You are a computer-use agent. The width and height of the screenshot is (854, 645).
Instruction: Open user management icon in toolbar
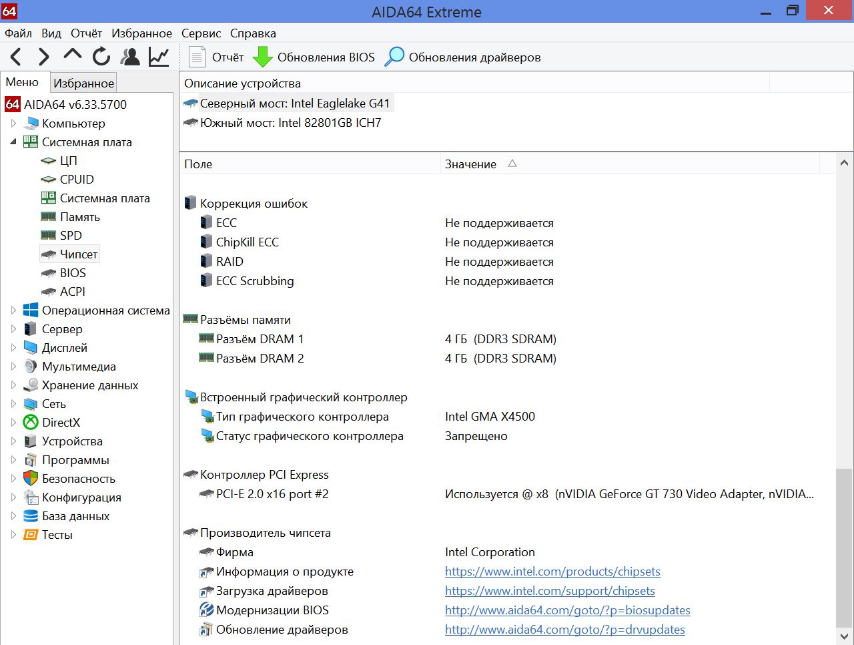click(130, 57)
